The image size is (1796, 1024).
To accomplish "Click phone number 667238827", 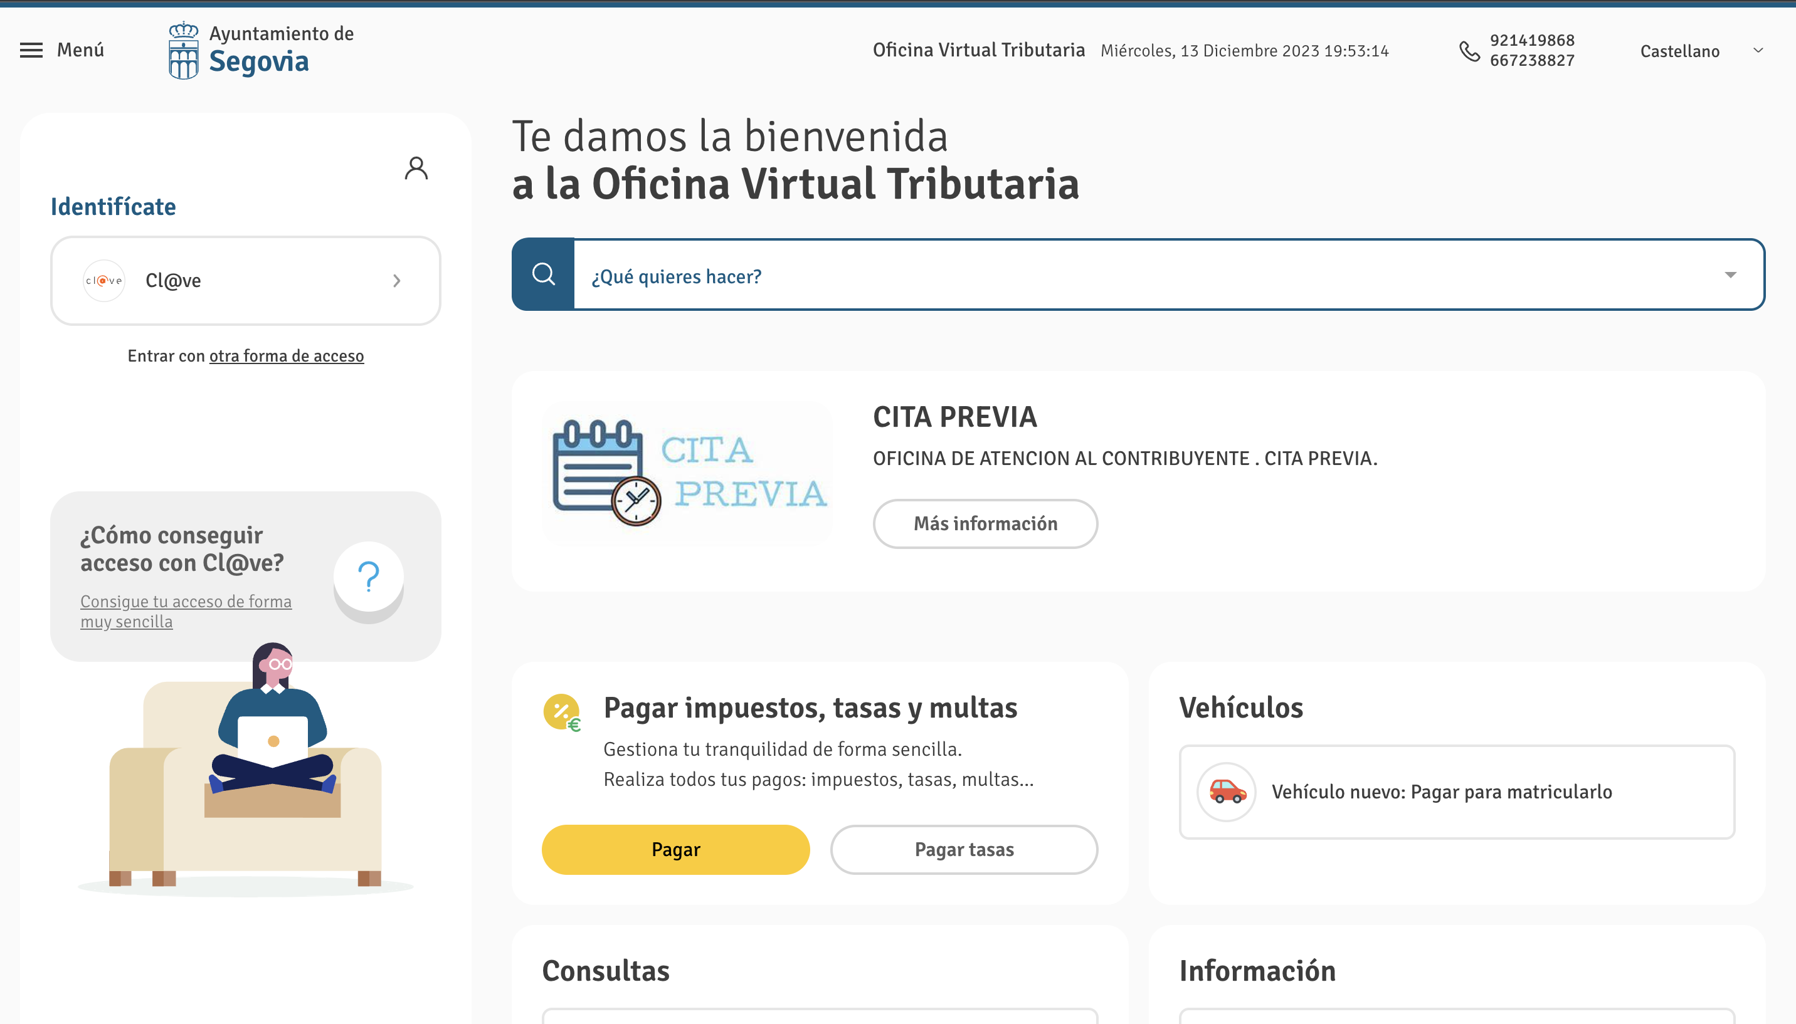I will click(x=1532, y=61).
